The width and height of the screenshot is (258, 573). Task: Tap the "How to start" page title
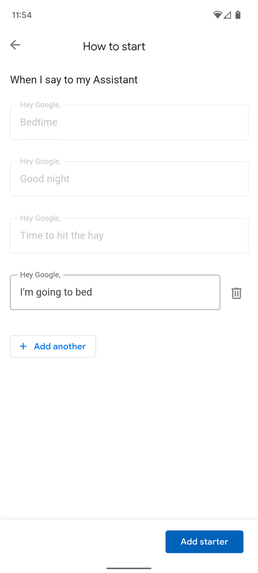114,46
